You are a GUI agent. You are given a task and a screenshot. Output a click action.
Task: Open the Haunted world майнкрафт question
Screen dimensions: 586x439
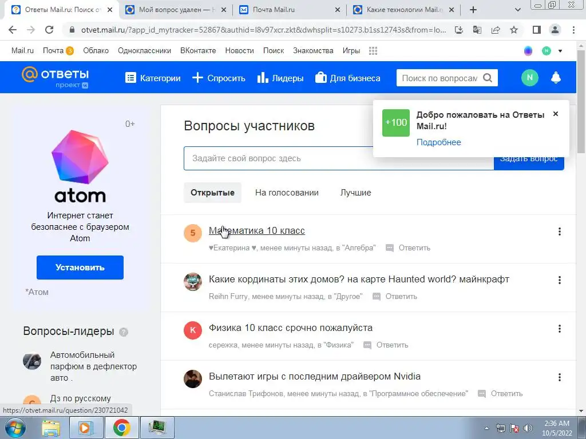tap(359, 279)
